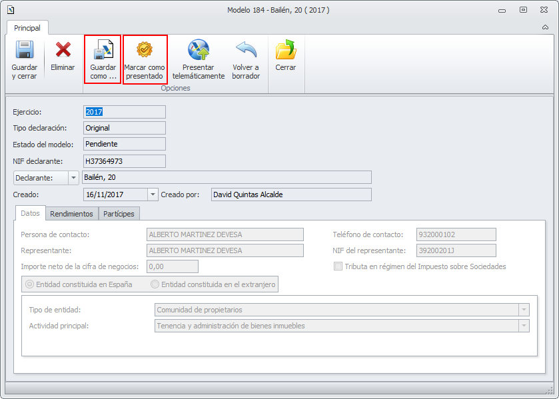Click the Representante name field
The width and height of the screenshot is (559, 399).
point(225,250)
